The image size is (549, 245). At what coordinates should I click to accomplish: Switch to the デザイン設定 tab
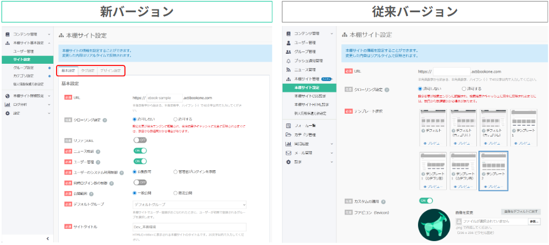coord(110,71)
